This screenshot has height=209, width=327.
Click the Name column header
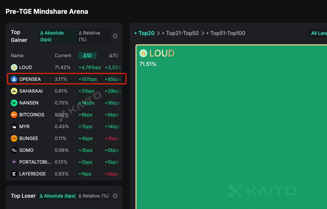tap(17, 55)
